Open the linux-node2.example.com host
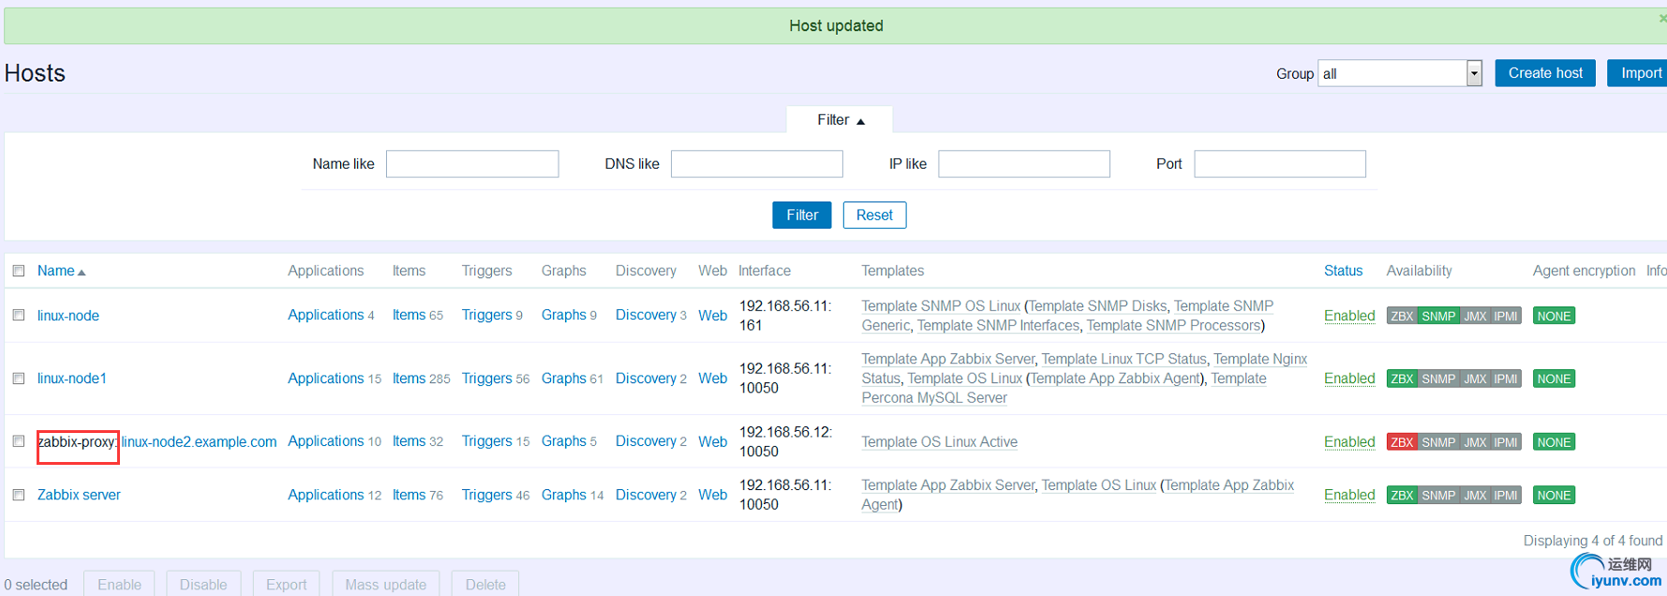1667x596 pixels. (200, 441)
